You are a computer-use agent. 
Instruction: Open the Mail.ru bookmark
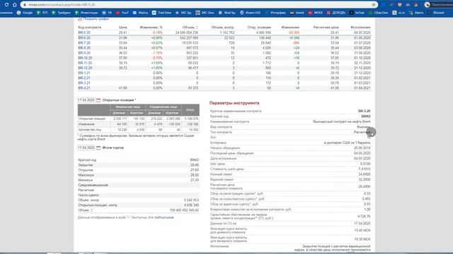point(141,13)
